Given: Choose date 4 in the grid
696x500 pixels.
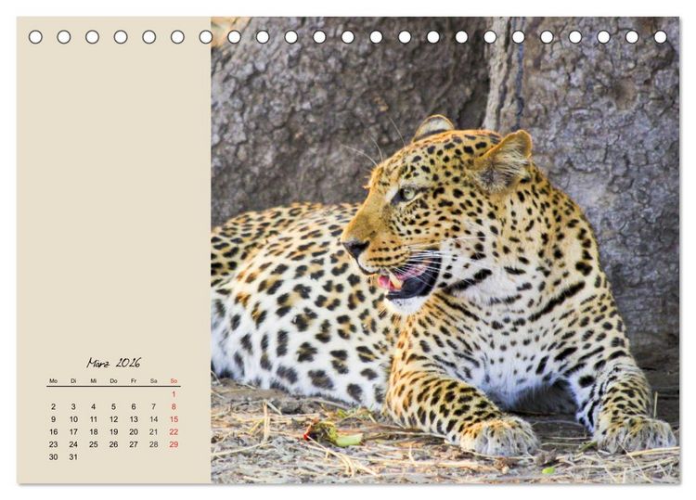Looking at the screenshot, I should pos(93,406).
